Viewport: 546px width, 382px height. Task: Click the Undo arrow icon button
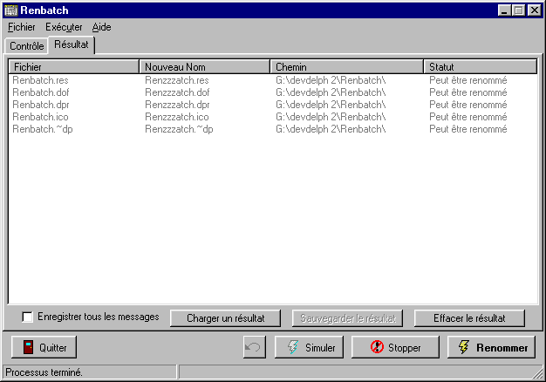(254, 347)
